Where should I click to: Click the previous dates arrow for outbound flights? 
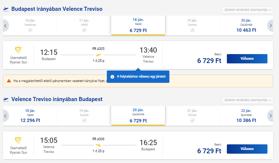coord(6,26)
